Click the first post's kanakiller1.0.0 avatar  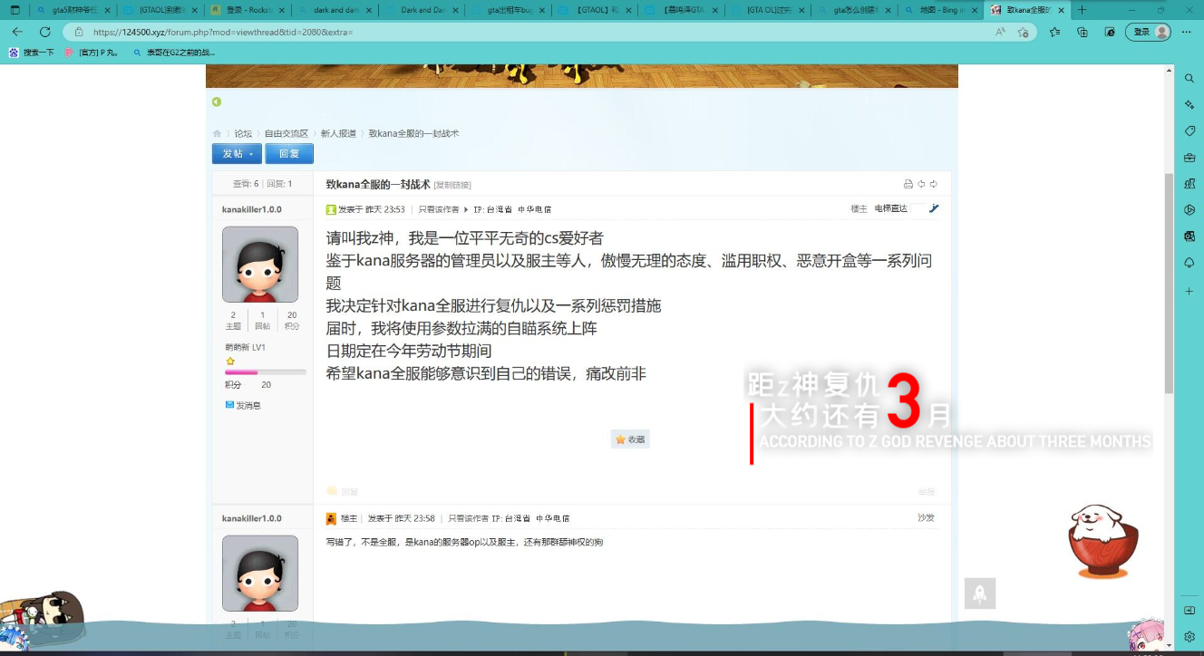(260, 265)
